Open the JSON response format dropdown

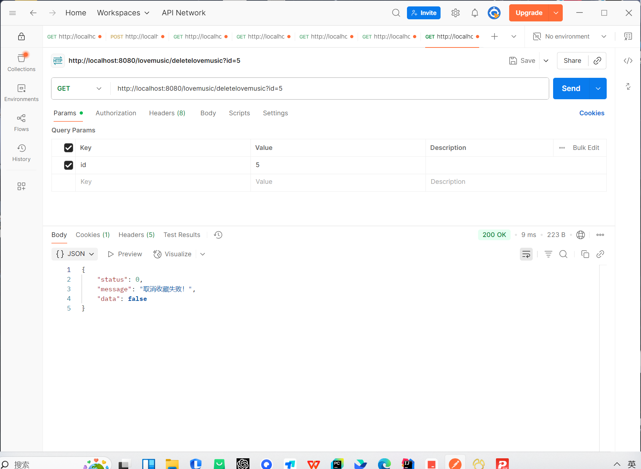click(x=75, y=254)
